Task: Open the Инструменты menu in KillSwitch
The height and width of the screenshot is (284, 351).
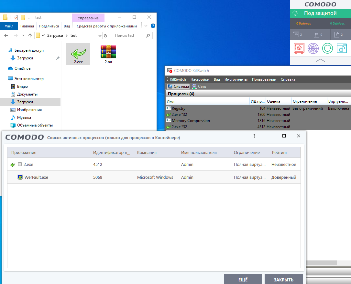Action: (x=236, y=79)
